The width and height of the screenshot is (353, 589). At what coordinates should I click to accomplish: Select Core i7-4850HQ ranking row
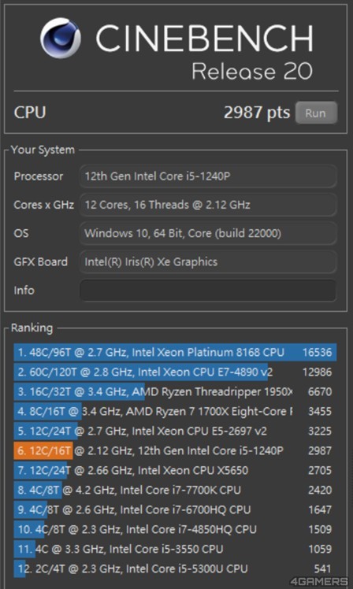click(175, 529)
